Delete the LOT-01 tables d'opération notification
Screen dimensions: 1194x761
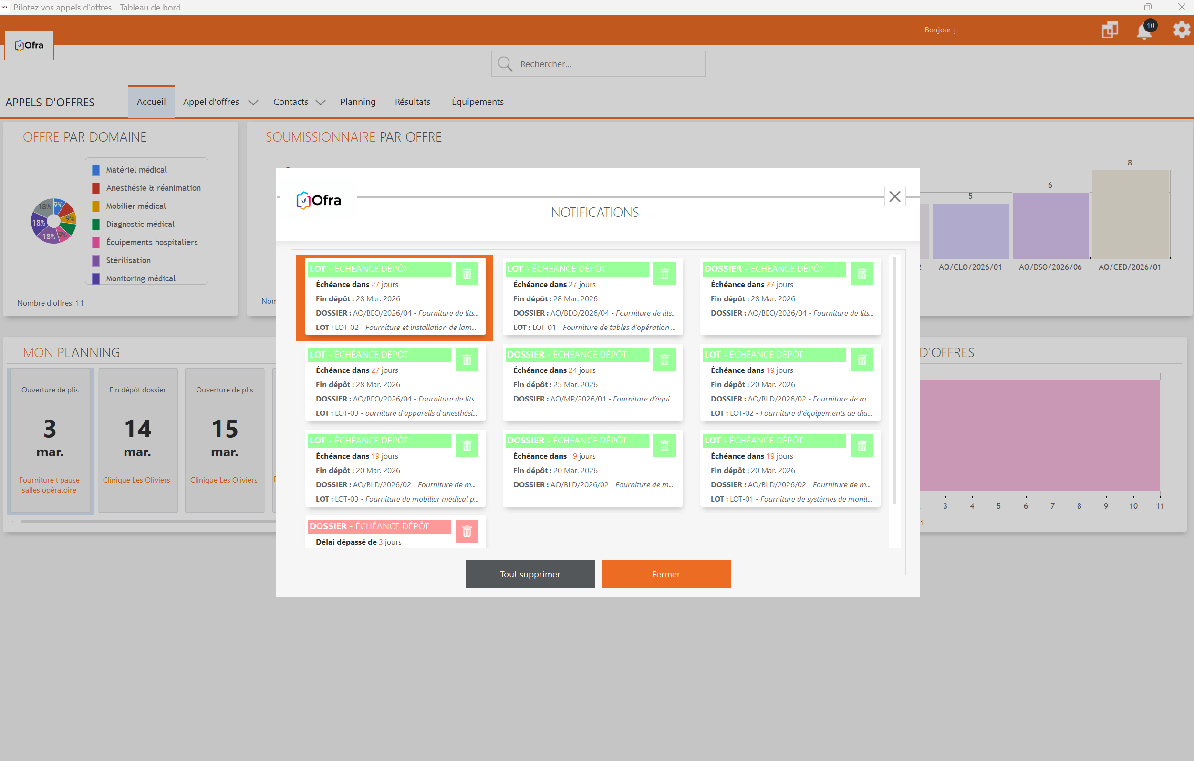[x=664, y=274]
